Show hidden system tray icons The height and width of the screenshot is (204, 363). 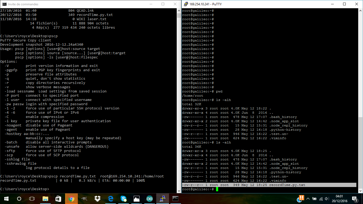(308, 199)
